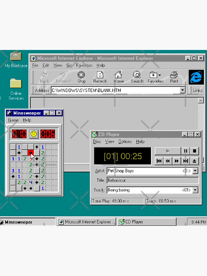Viewport: 207px width, 276px height.
Task: Open the Address bar dropdown arrow
Action: [182, 90]
